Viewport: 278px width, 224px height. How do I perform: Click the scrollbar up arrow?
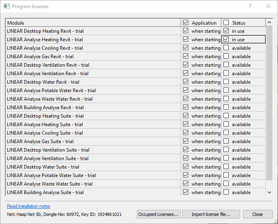click(x=269, y=22)
